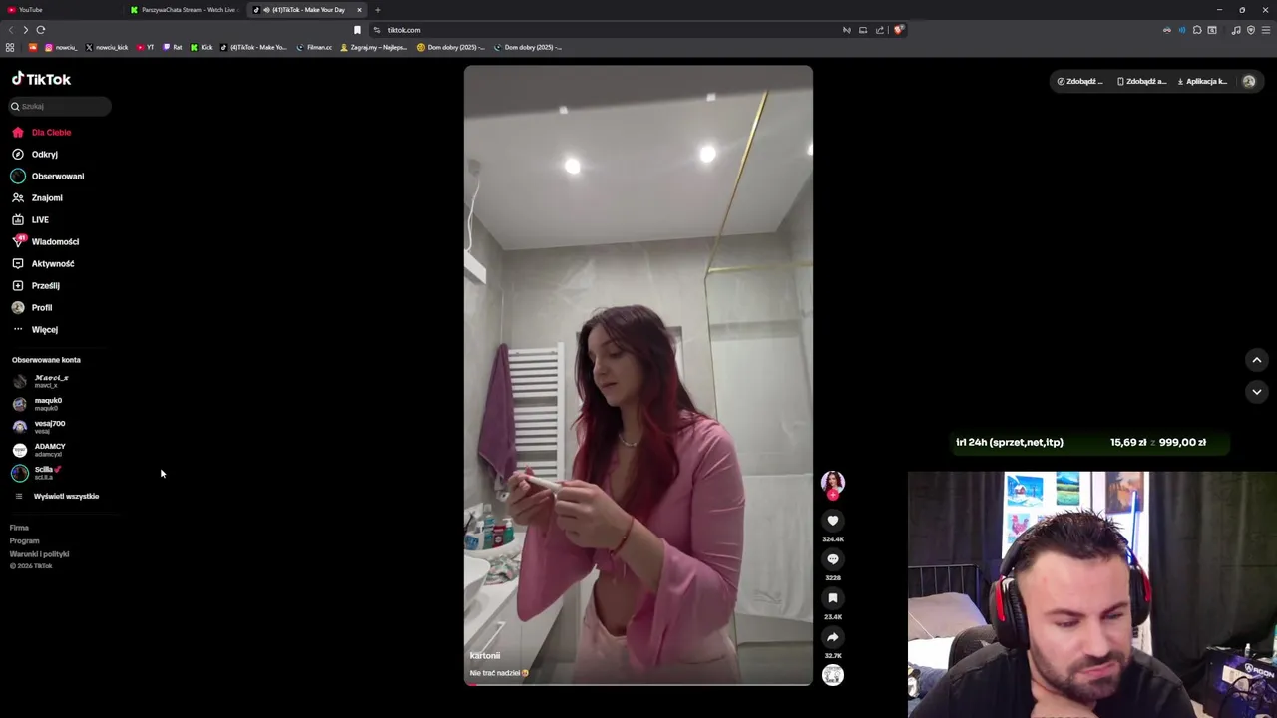Screen dimensions: 1277x718
Task: Open Program footer link
Action: (24, 540)
